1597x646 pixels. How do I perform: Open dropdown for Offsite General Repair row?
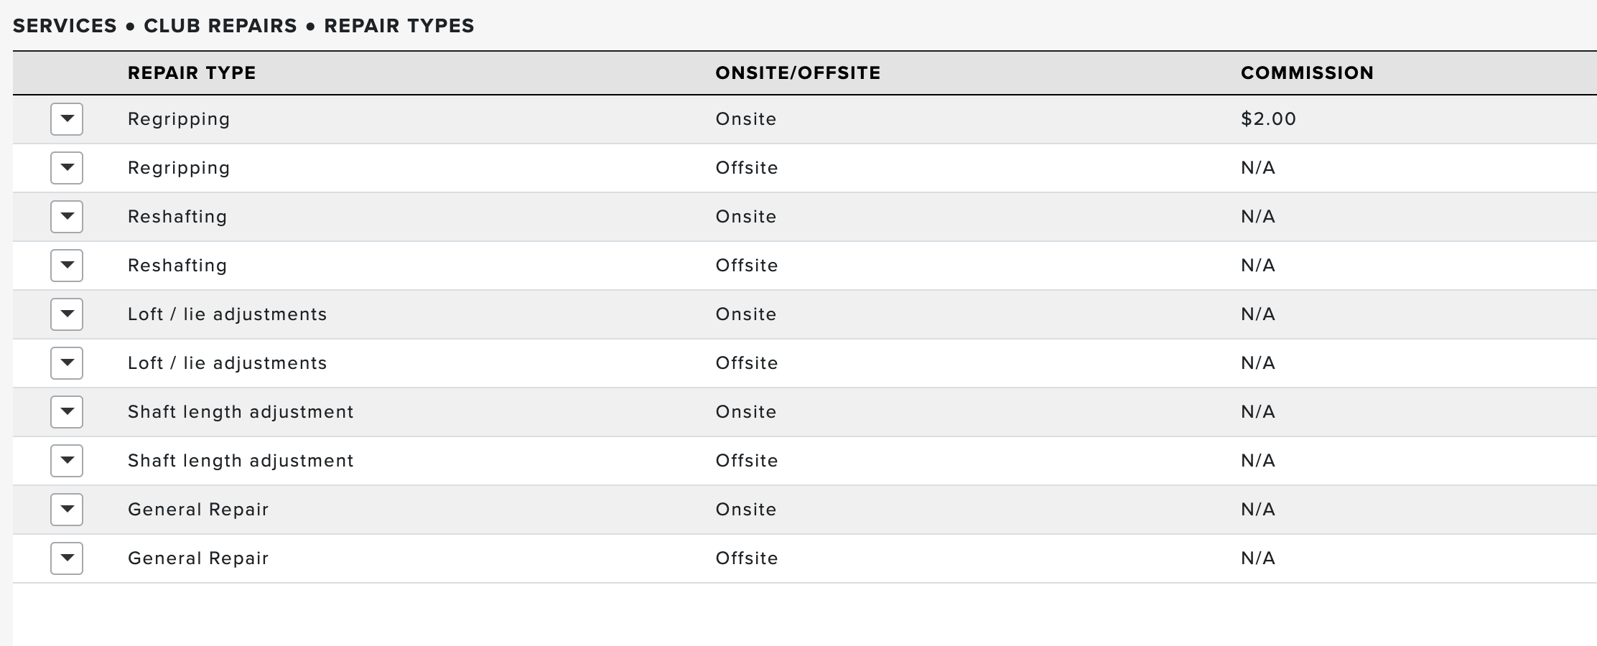(67, 558)
